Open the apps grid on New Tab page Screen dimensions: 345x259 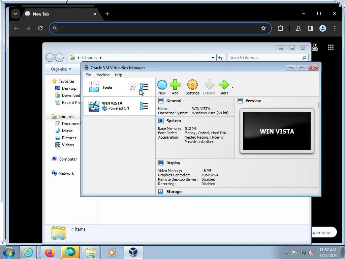point(331,47)
